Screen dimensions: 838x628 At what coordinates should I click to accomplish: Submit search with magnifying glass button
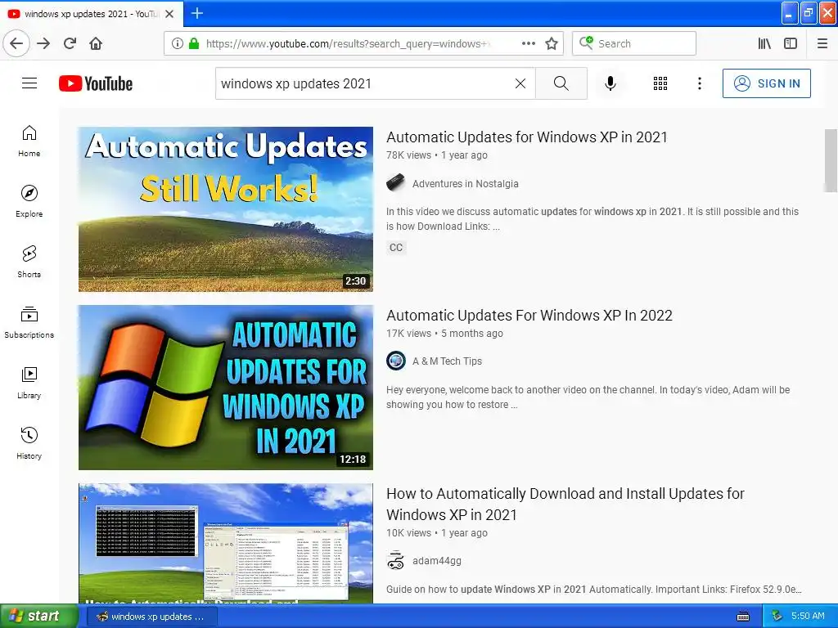tap(561, 83)
